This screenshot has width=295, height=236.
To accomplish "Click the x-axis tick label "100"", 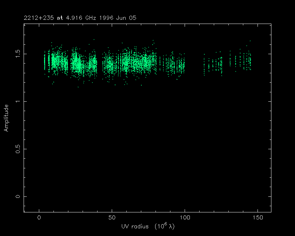I will point(185,218).
